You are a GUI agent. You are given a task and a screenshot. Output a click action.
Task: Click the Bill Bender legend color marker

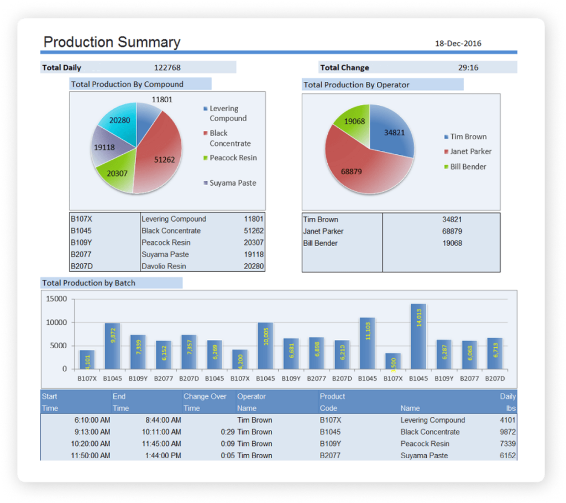446,167
